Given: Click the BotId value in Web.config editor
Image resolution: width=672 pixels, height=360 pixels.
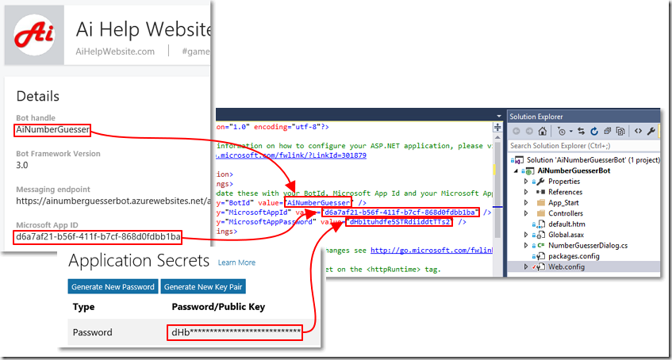Looking at the screenshot, I should [319, 202].
